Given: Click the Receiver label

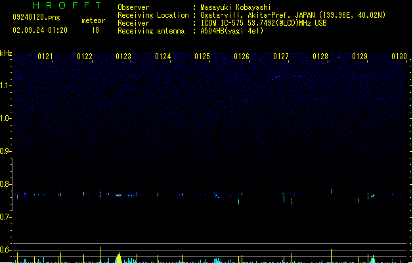Looking at the screenshot, I should [x=133, y=23].
